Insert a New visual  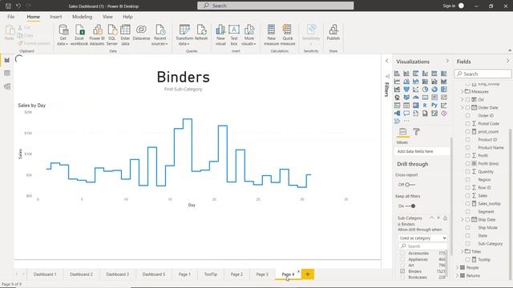tap(221, 34)
